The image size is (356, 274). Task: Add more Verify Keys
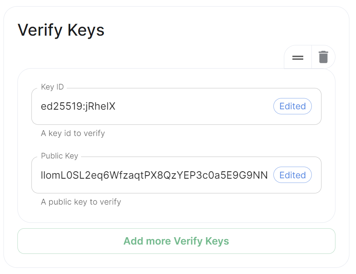click(176, 241)
